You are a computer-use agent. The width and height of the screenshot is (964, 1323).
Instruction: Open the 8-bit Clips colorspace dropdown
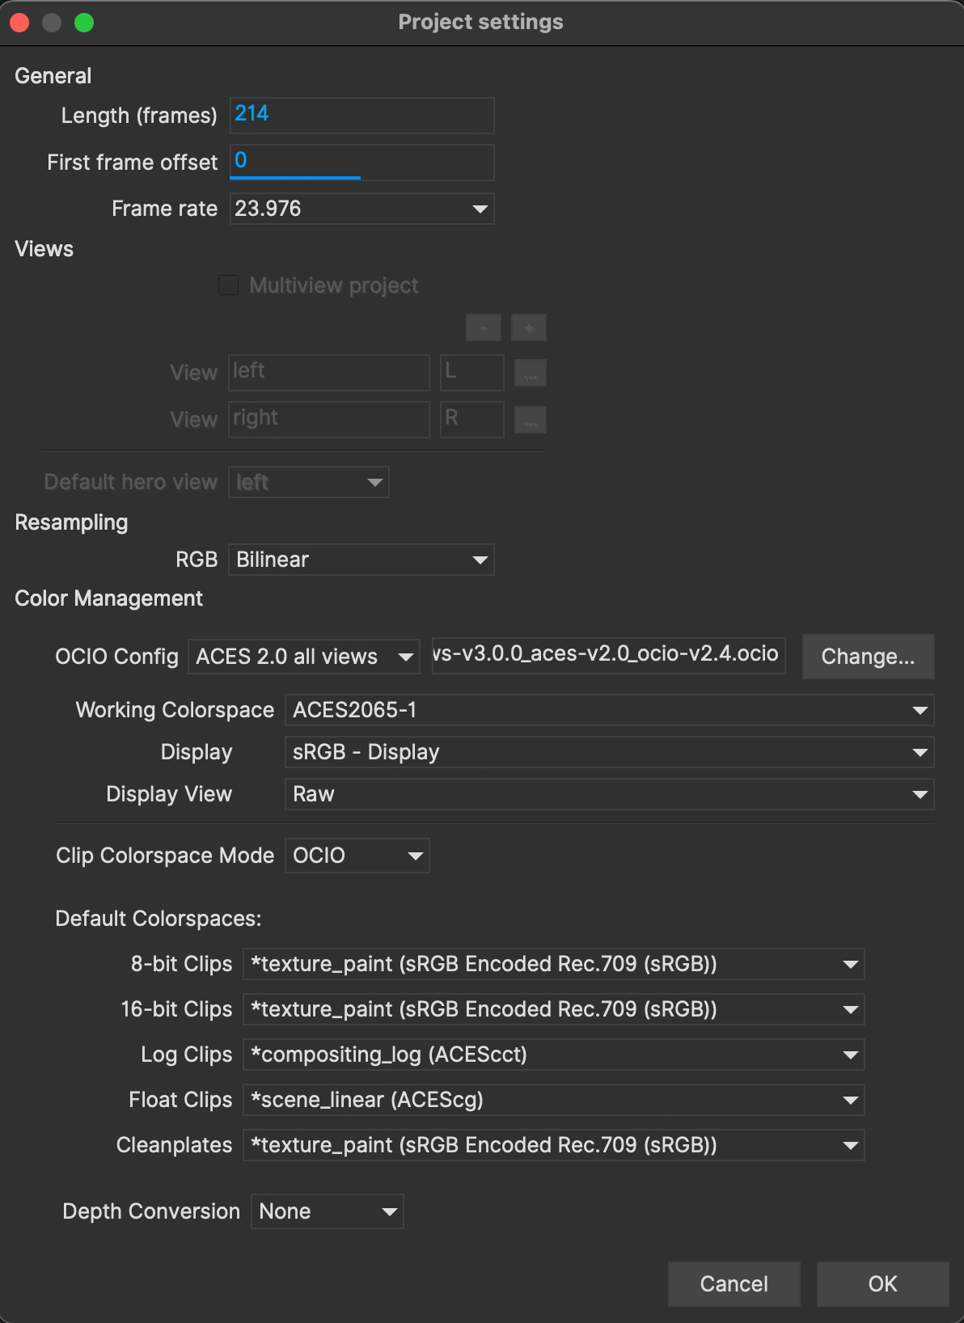554,964
